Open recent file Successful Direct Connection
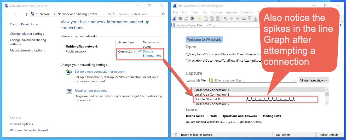346x140 pixels. coord(224,54)
